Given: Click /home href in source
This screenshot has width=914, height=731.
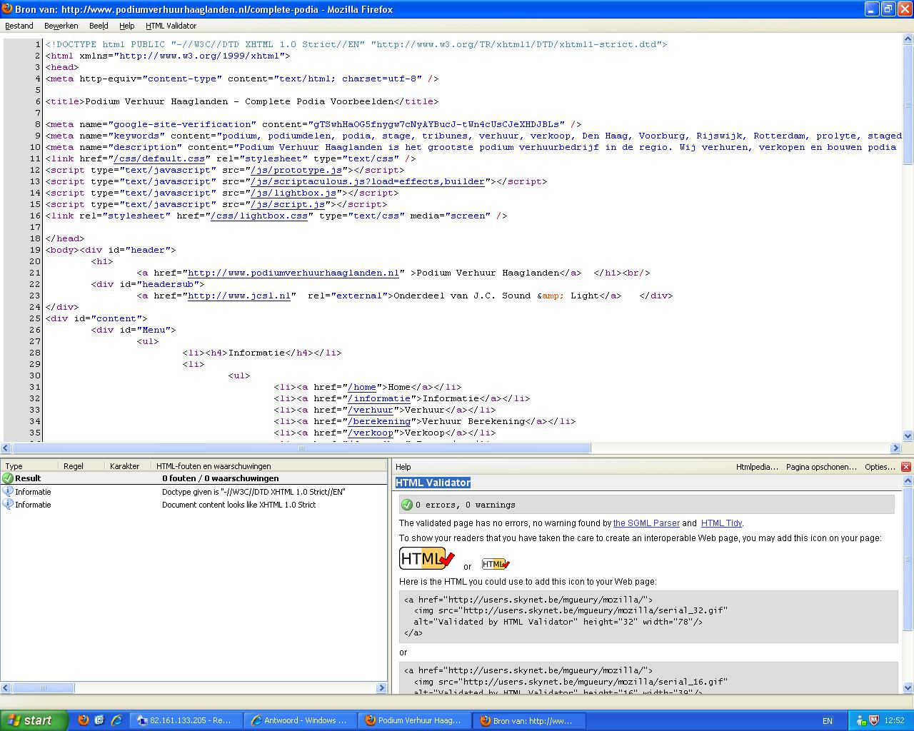Looking at the screenshot, I should [362, 387].
